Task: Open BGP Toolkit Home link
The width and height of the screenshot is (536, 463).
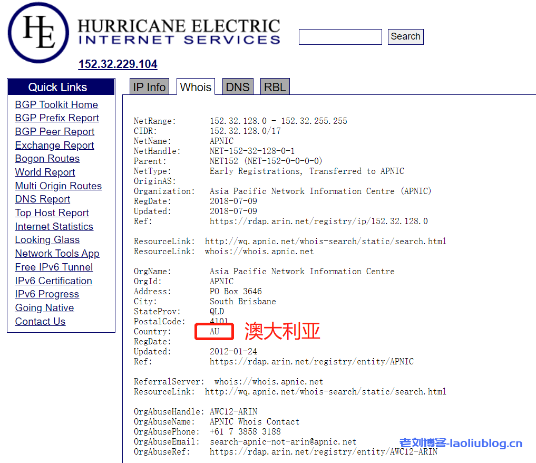Action: pyautogui.click(x=56, y=104)
